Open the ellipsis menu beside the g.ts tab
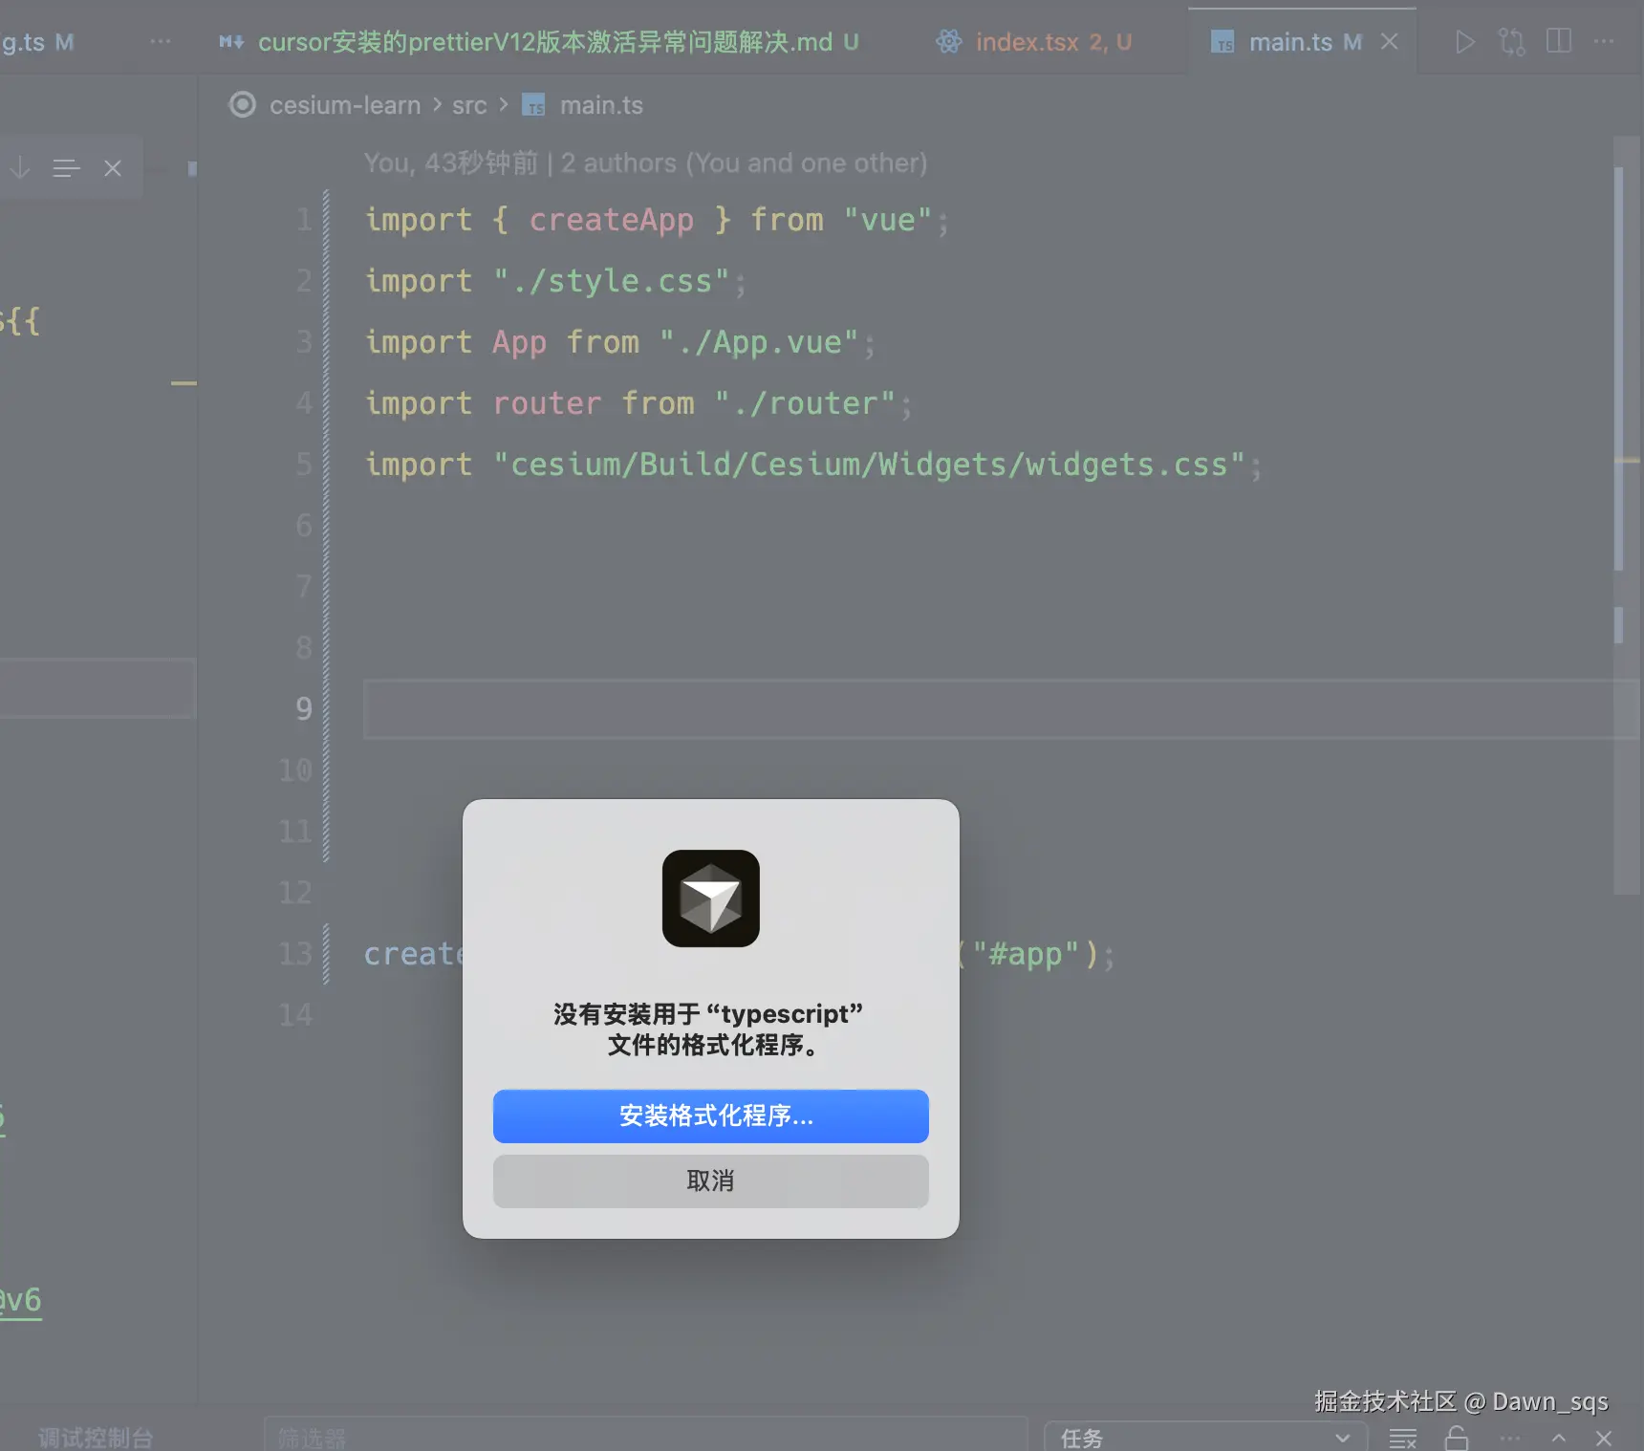 tap(161, 41)
